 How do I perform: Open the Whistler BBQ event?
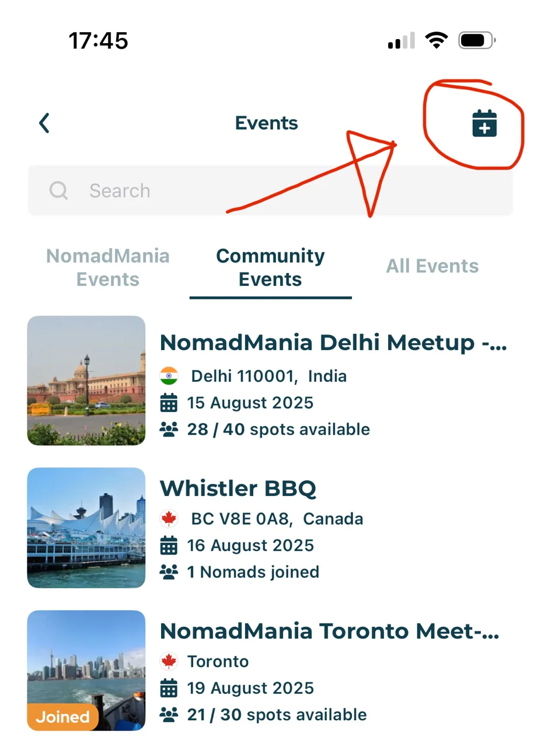point(238,488)
